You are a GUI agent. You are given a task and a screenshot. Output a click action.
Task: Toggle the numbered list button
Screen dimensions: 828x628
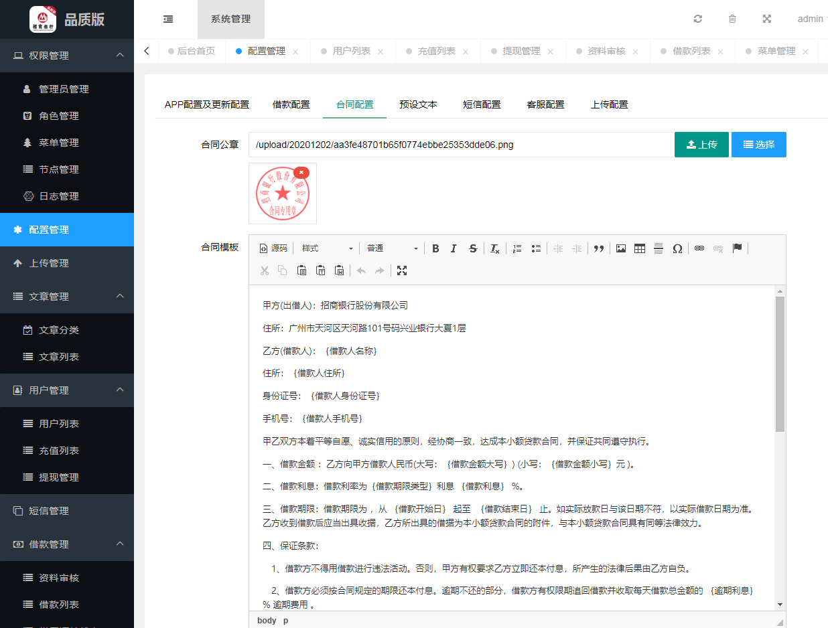(x=516, y=248)
